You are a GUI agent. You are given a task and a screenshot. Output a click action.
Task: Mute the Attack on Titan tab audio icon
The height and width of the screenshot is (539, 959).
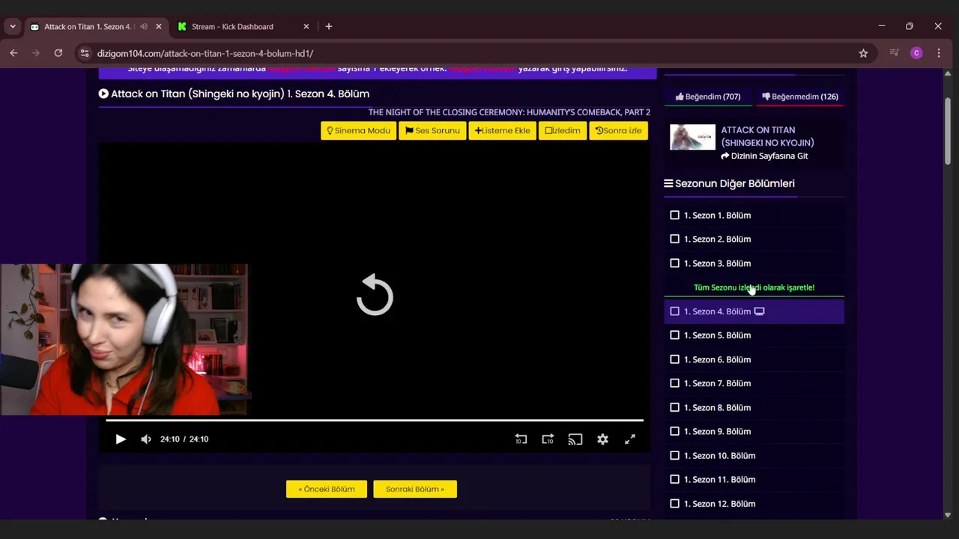[144, 26]
